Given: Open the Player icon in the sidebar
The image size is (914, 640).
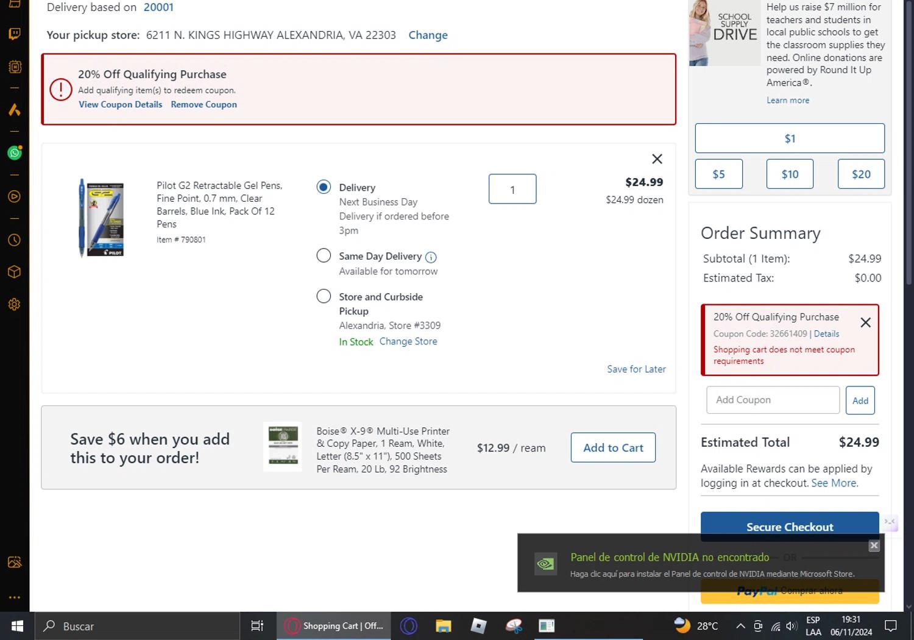Looking at the screenshot, I should [15, 196].
